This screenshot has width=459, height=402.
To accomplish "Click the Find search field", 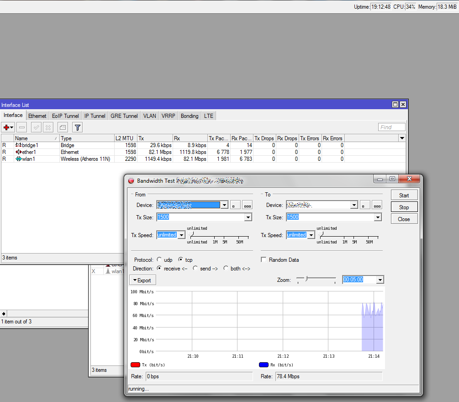I will [x=391, y=127].
